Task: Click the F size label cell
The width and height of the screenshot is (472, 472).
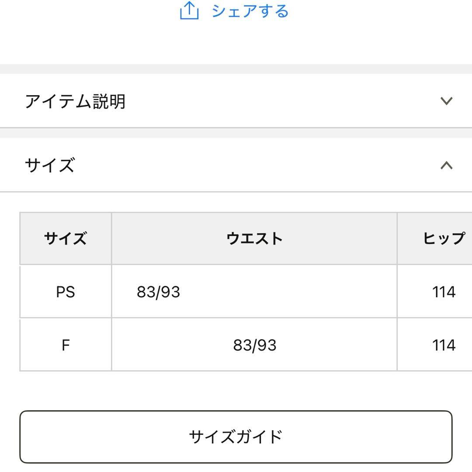Action: click(65, 345)
